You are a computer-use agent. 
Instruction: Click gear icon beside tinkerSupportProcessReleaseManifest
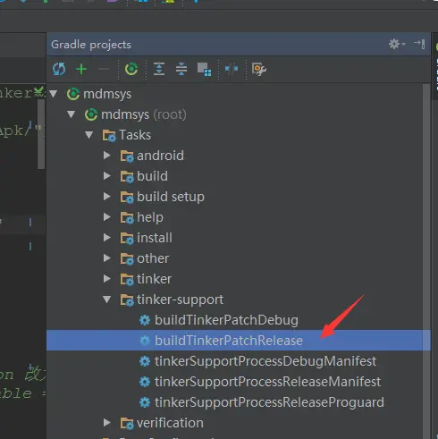145,382
